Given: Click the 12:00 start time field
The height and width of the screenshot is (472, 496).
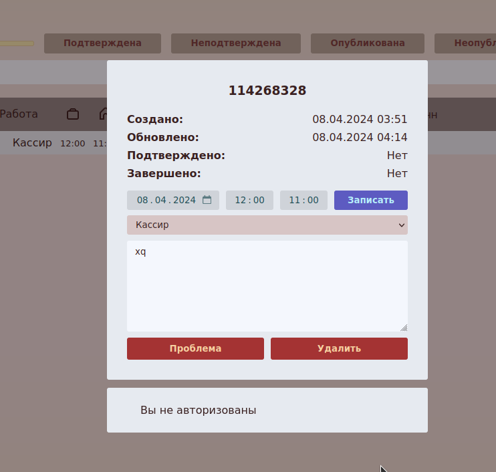Looking at the screenshot, I should pos(249,200).
